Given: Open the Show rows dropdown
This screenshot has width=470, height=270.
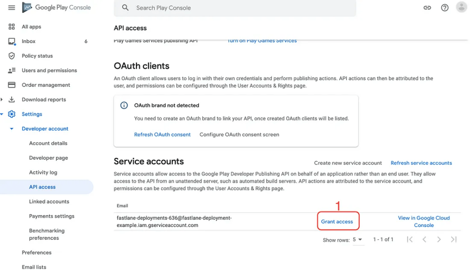Looking at the screenshot, I should coord(358,239).
